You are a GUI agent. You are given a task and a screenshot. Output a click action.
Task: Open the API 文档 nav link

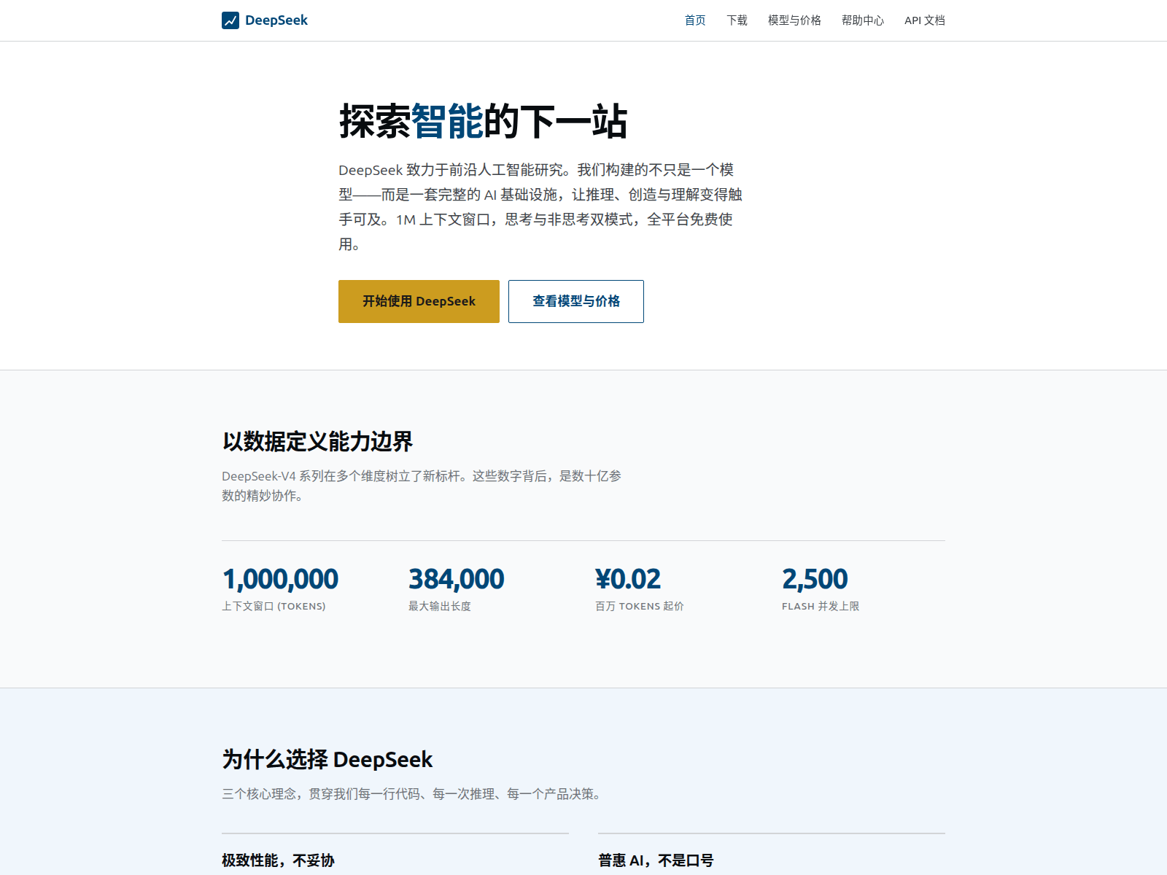tap(925, 20)
